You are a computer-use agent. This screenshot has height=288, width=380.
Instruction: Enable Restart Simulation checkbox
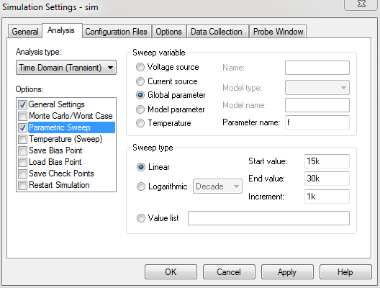pyautogui.click(x=22, y=185)
